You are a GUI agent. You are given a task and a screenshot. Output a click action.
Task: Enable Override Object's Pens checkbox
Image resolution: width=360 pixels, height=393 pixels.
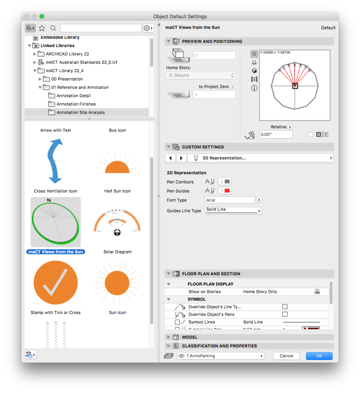point(285,314)
